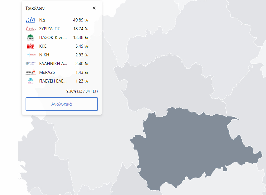Click the truncated ΠΑΣΟΚ-Κίνη... party name
Viewport: 266px width, 195px height.
point(53,37)
